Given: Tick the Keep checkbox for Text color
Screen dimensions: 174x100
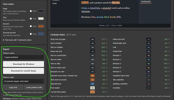Looking at the screenshot, I should [31, 19].
